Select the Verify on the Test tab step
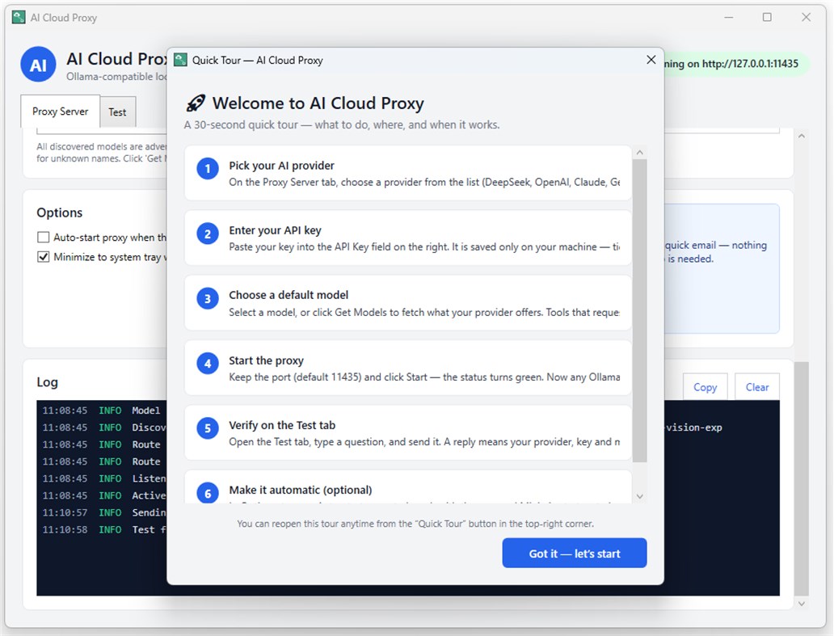The height and width of the screenshot is (636, 834). [x=408, y=432]
